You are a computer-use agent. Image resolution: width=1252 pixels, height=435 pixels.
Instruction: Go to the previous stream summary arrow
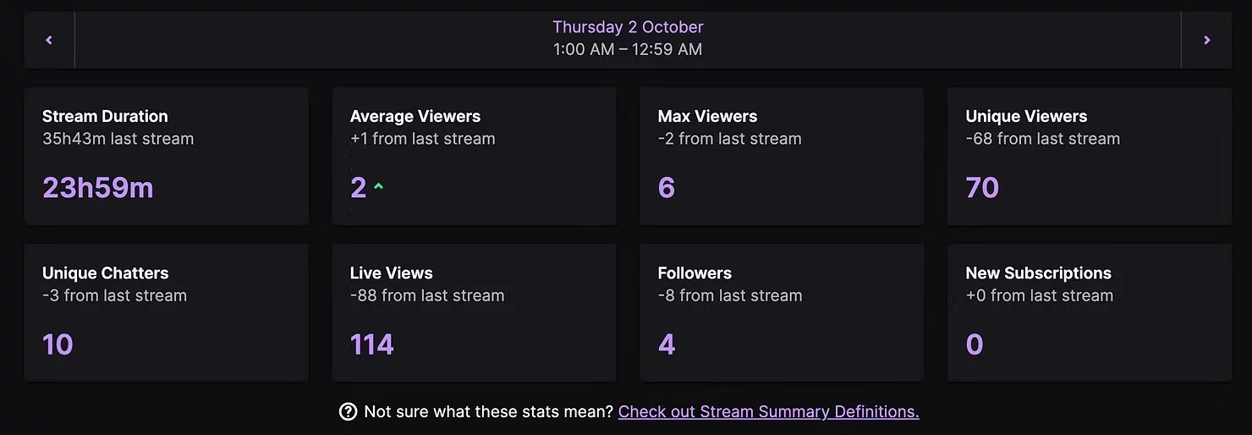[49, 40]
